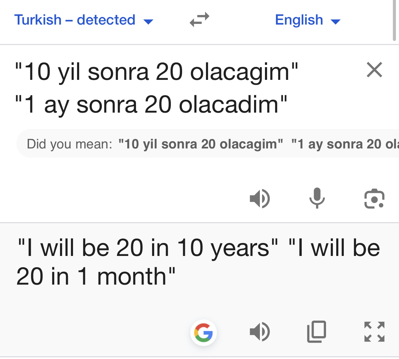Place cursor in "1 ay sonra 20 olacadim" line
399x359 pixels.
point(151,104)
